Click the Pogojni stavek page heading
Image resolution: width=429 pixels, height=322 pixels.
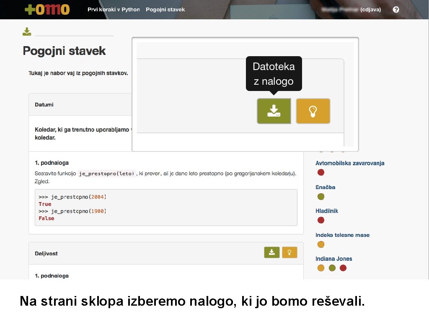(64, 51)
